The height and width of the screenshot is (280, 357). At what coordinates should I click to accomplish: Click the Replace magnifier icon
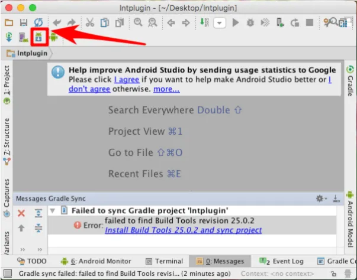153,22
